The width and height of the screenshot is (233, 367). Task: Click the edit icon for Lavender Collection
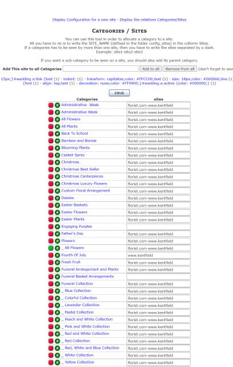tap(57, 305)
